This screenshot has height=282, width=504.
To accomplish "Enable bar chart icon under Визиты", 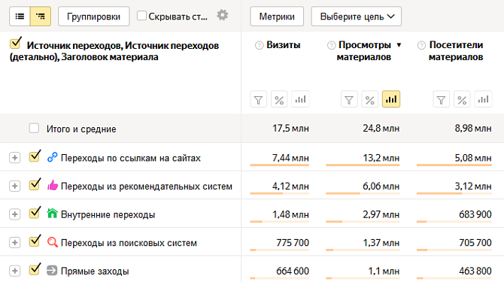I will pos(300,99).
